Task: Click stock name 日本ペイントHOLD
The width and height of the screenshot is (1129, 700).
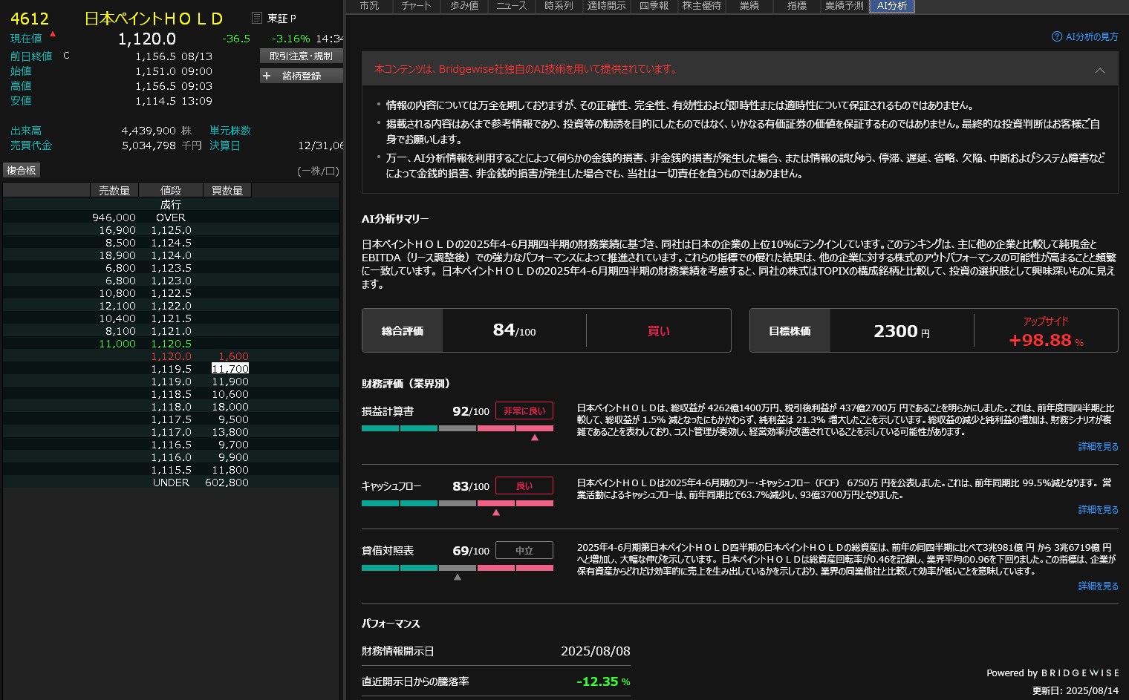Action: [x=154, y=19]
